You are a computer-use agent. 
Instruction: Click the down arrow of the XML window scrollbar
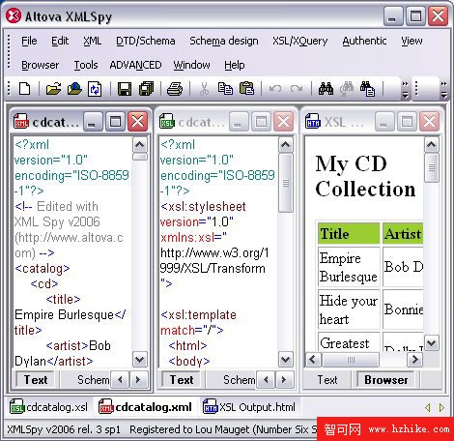[x=140, y=359]
